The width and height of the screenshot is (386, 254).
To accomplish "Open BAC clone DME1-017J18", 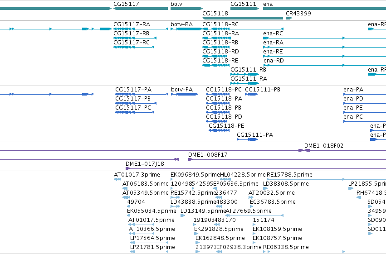I will point(145,164).
